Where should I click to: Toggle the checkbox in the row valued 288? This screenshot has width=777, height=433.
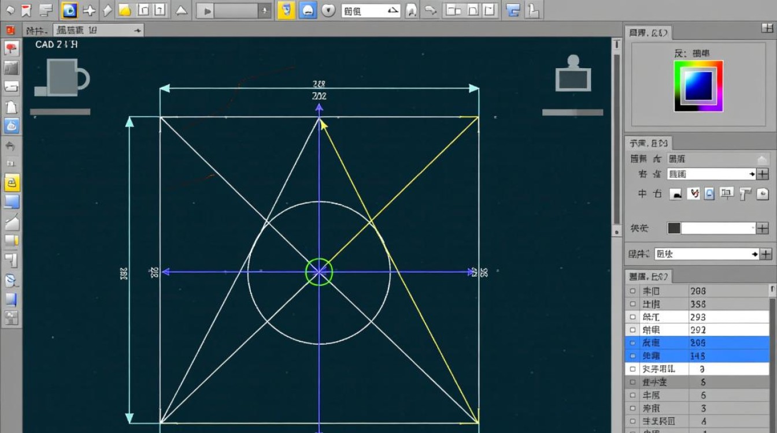(632, 292)
